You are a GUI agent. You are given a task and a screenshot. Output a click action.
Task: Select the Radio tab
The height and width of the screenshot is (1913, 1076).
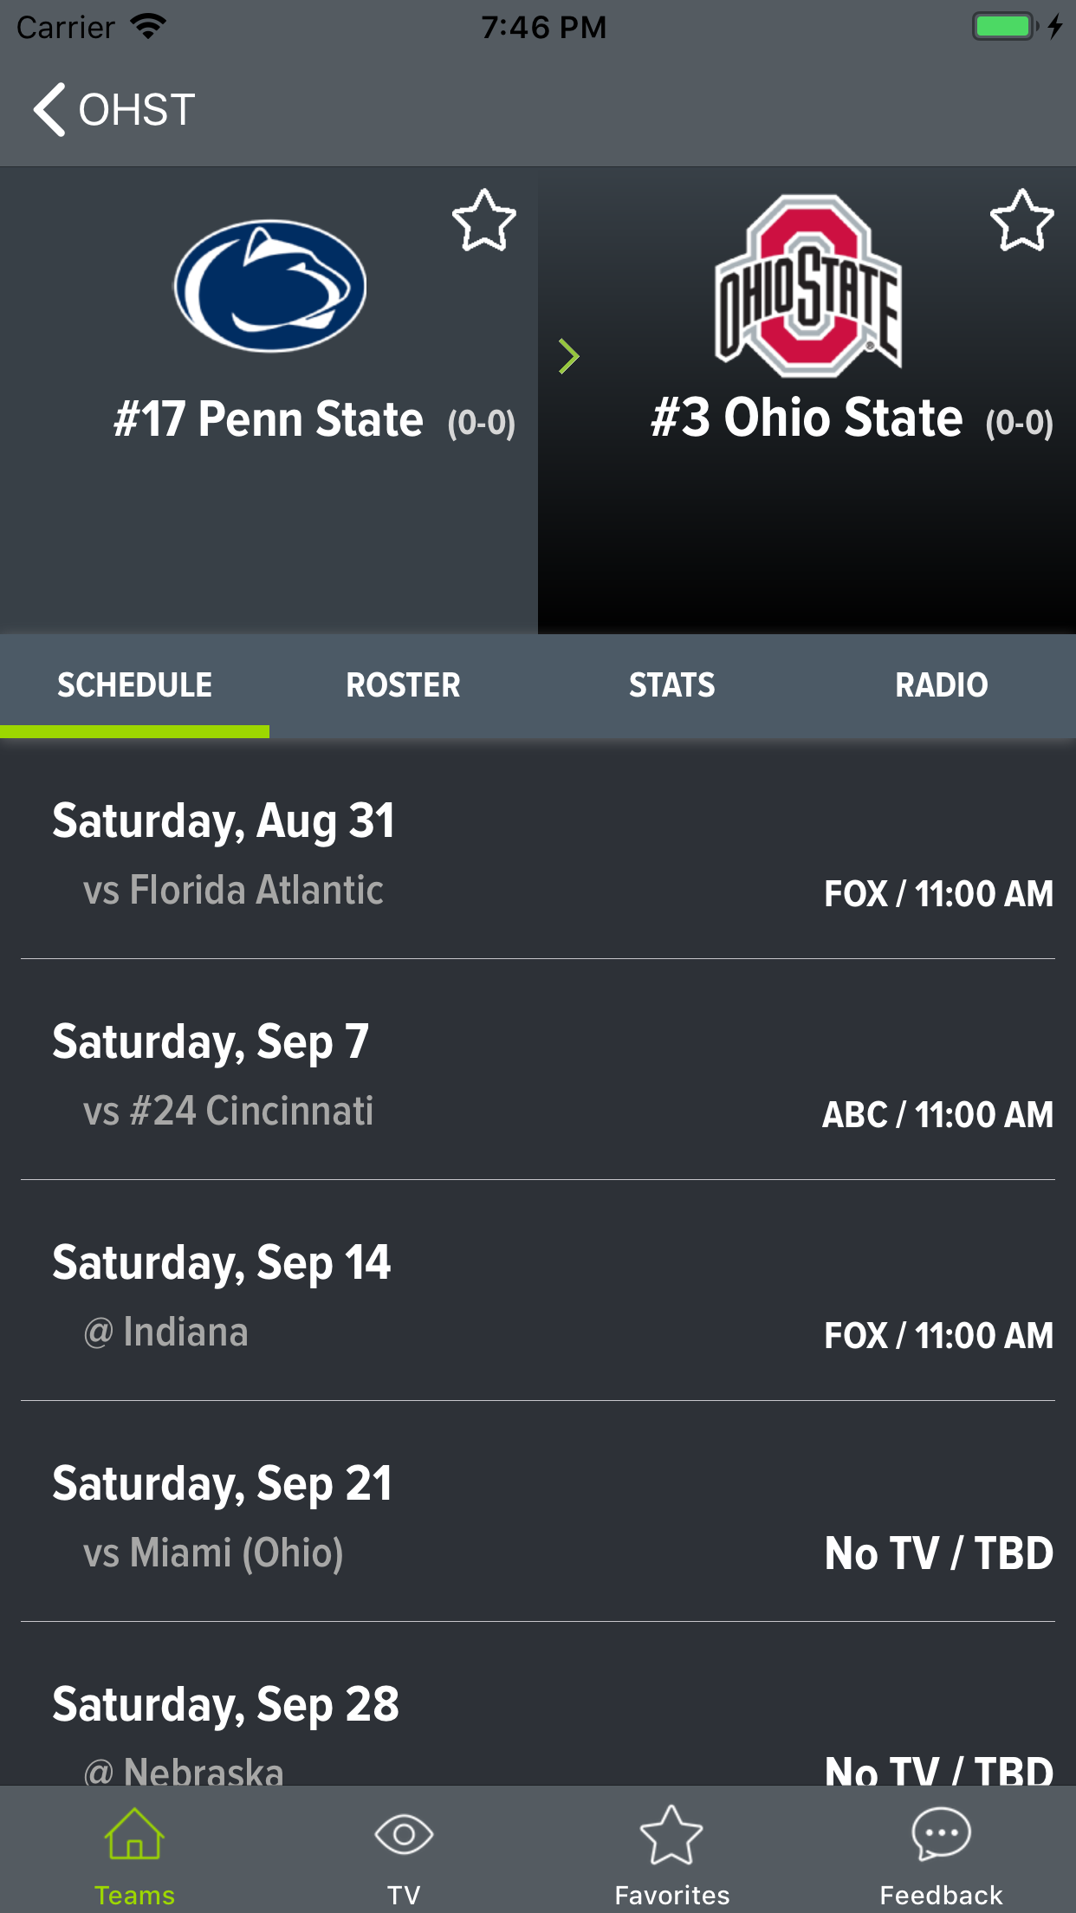click(941, 685)
